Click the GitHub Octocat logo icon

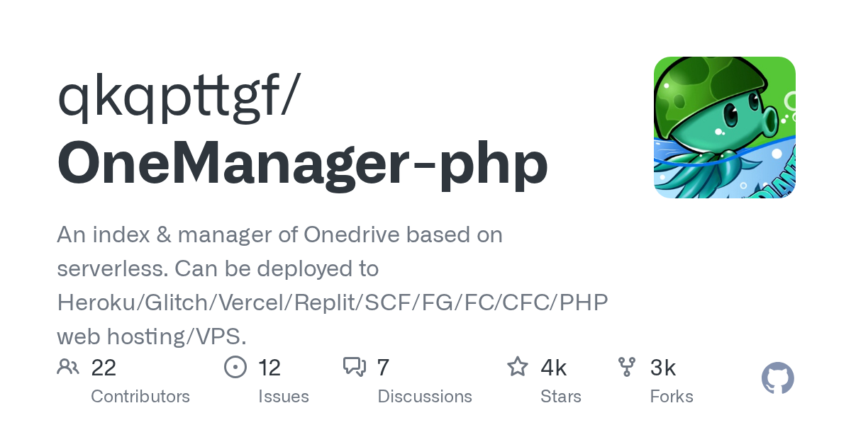pyautogui.click(x=778, y=379)
